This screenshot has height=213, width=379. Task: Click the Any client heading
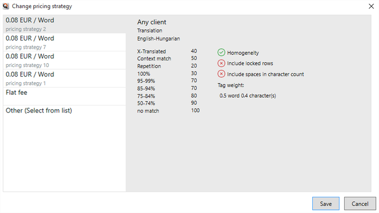click(x=152, y=22)
